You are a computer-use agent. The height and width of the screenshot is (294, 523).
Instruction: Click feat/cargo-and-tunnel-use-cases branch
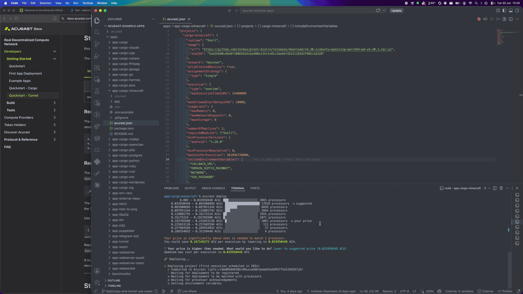tap(127, 291)
